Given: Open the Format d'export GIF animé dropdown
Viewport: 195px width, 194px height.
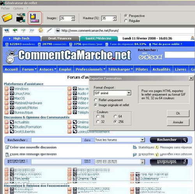Looking at the screenshot, I should pos(129,93).
